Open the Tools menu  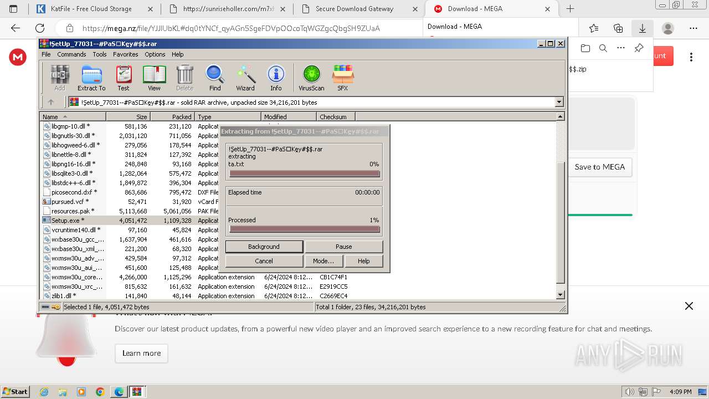[100, 54]
